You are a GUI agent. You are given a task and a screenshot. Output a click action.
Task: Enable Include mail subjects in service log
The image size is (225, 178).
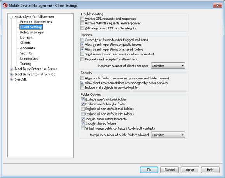coord(82,87)
